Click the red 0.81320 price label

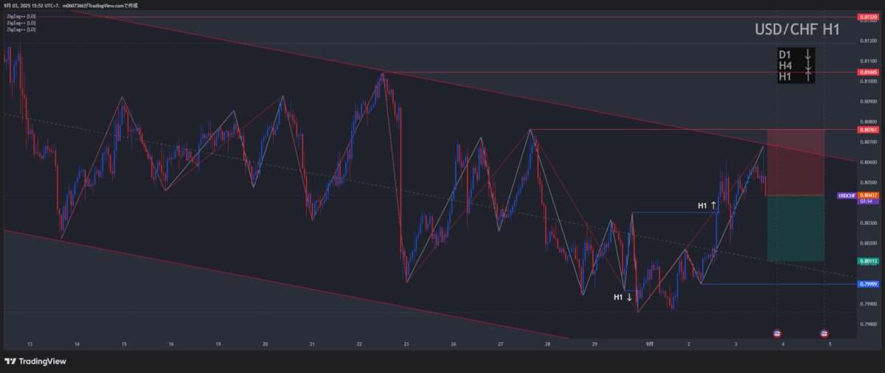point(867,16)
